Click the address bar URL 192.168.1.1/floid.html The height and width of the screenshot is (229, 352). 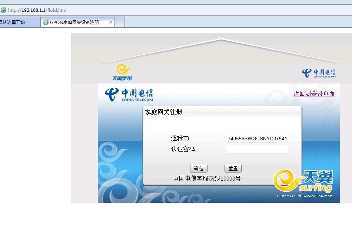pyautogui.click(x=38, y=10)
